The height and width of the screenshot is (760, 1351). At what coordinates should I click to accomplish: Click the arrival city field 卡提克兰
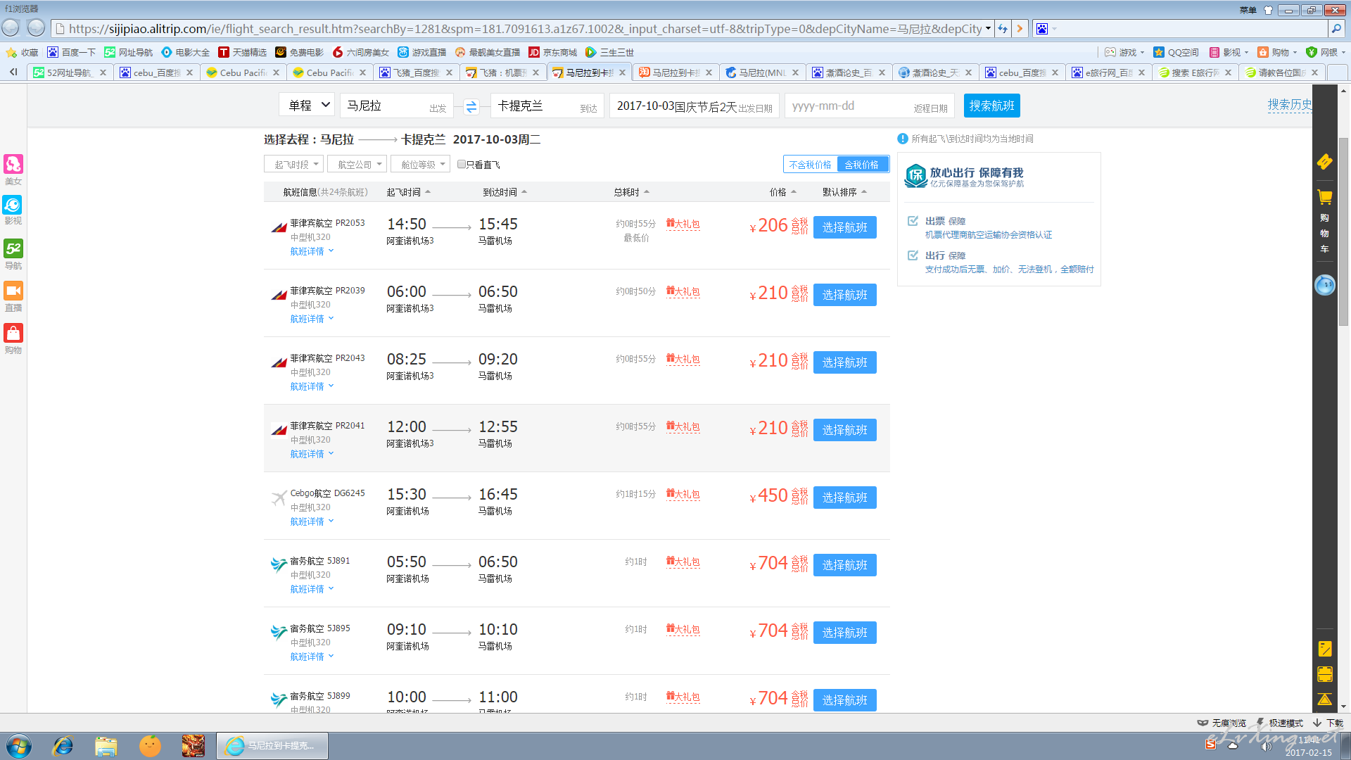coord(547,106)
